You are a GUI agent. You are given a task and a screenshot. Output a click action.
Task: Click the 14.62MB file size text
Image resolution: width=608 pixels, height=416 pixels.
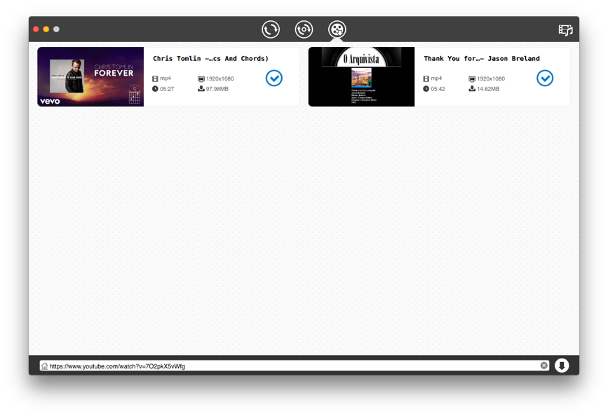pyautogui.click(x=488, y=89)
